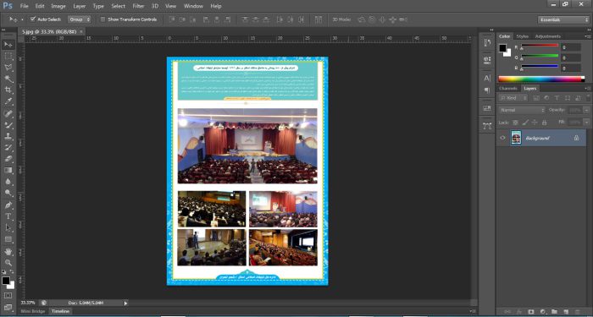This screenshot has width=593, height=317.
Task: Open the Timeline tab
Action: [x=60, y=311]
